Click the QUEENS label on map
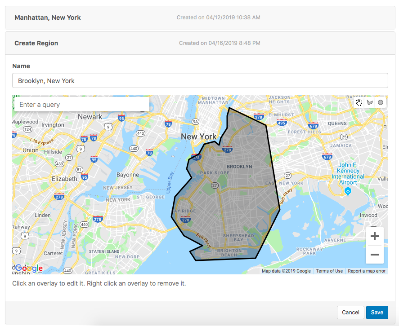The image size is (399, 326). tap(337, 123)
